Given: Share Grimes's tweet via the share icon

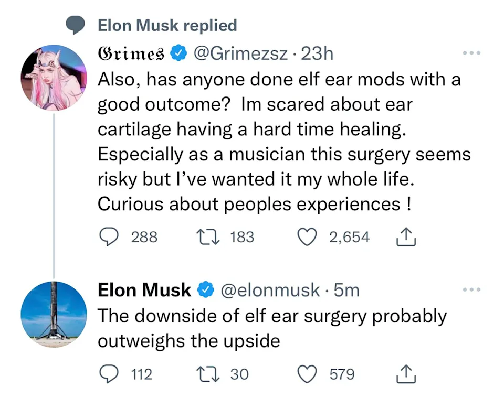Looking at the screenshot, I should (406, 236).
